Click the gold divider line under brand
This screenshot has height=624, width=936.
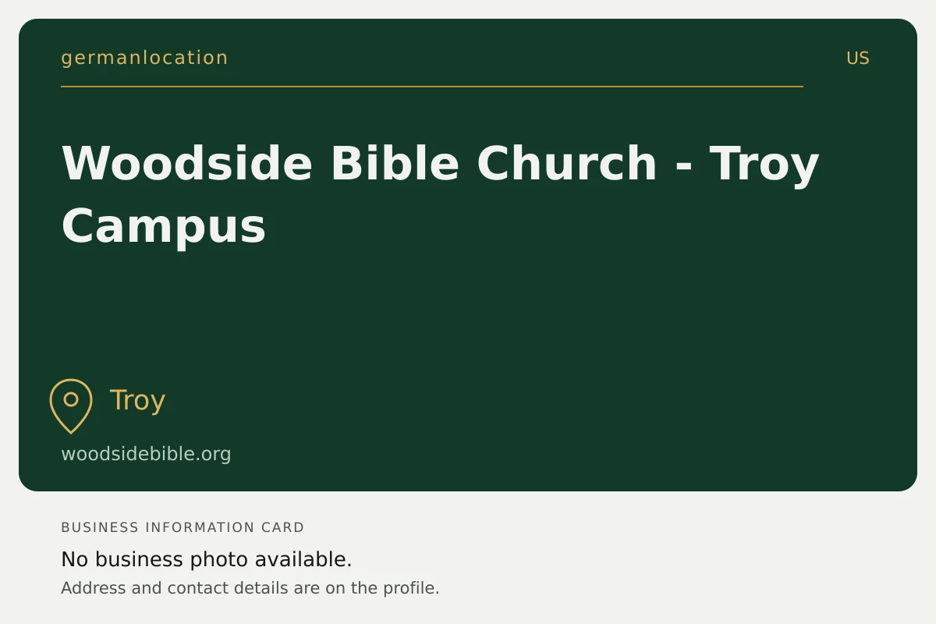click(432, 87)
